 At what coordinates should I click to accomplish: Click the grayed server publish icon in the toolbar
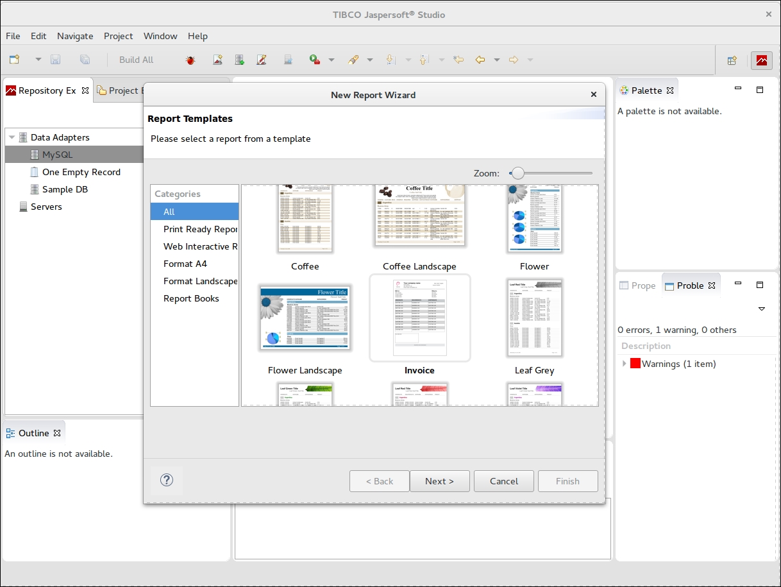click(x=289, y=60)
